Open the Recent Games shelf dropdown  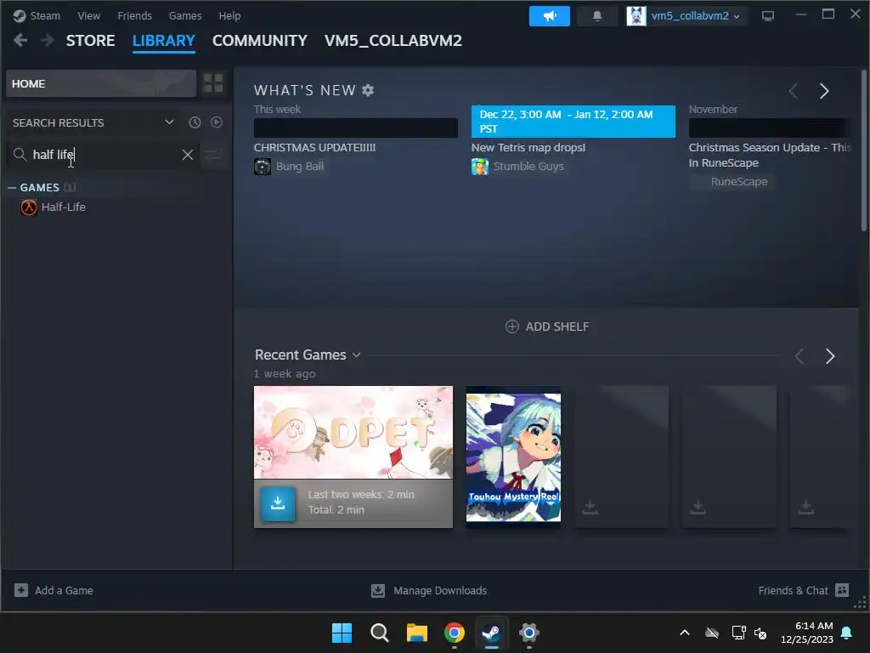click(x=356, y=355)
